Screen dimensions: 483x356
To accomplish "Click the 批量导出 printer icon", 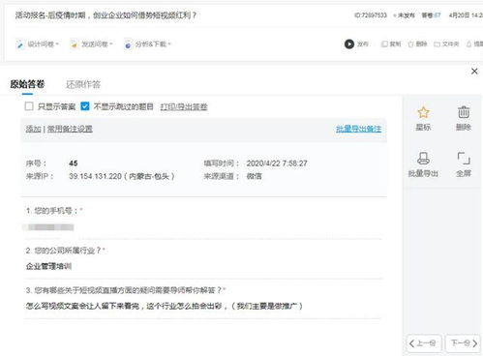I will [x=423, y=159].
